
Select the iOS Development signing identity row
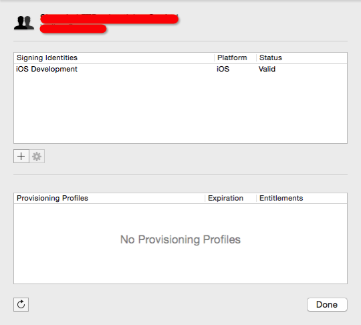(x=180, y=69)
